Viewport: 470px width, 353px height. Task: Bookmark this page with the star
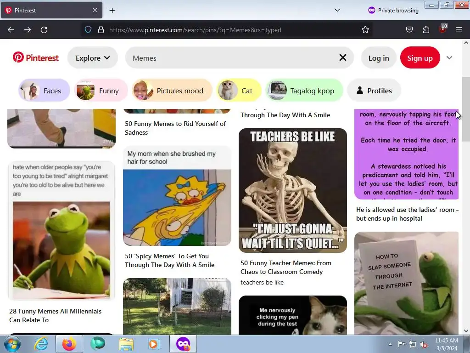tap(365, 30)
